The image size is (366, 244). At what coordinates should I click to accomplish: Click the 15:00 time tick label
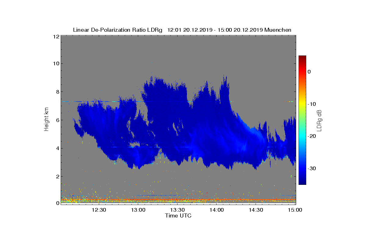[295, 210]
